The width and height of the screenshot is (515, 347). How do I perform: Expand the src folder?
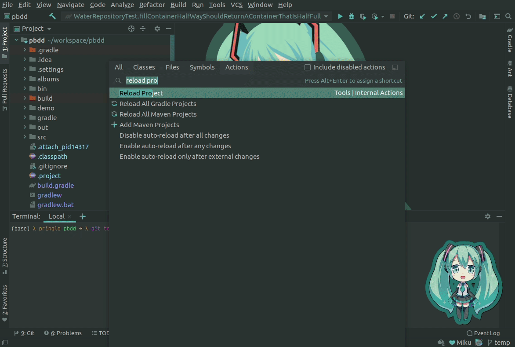(25, 137)
